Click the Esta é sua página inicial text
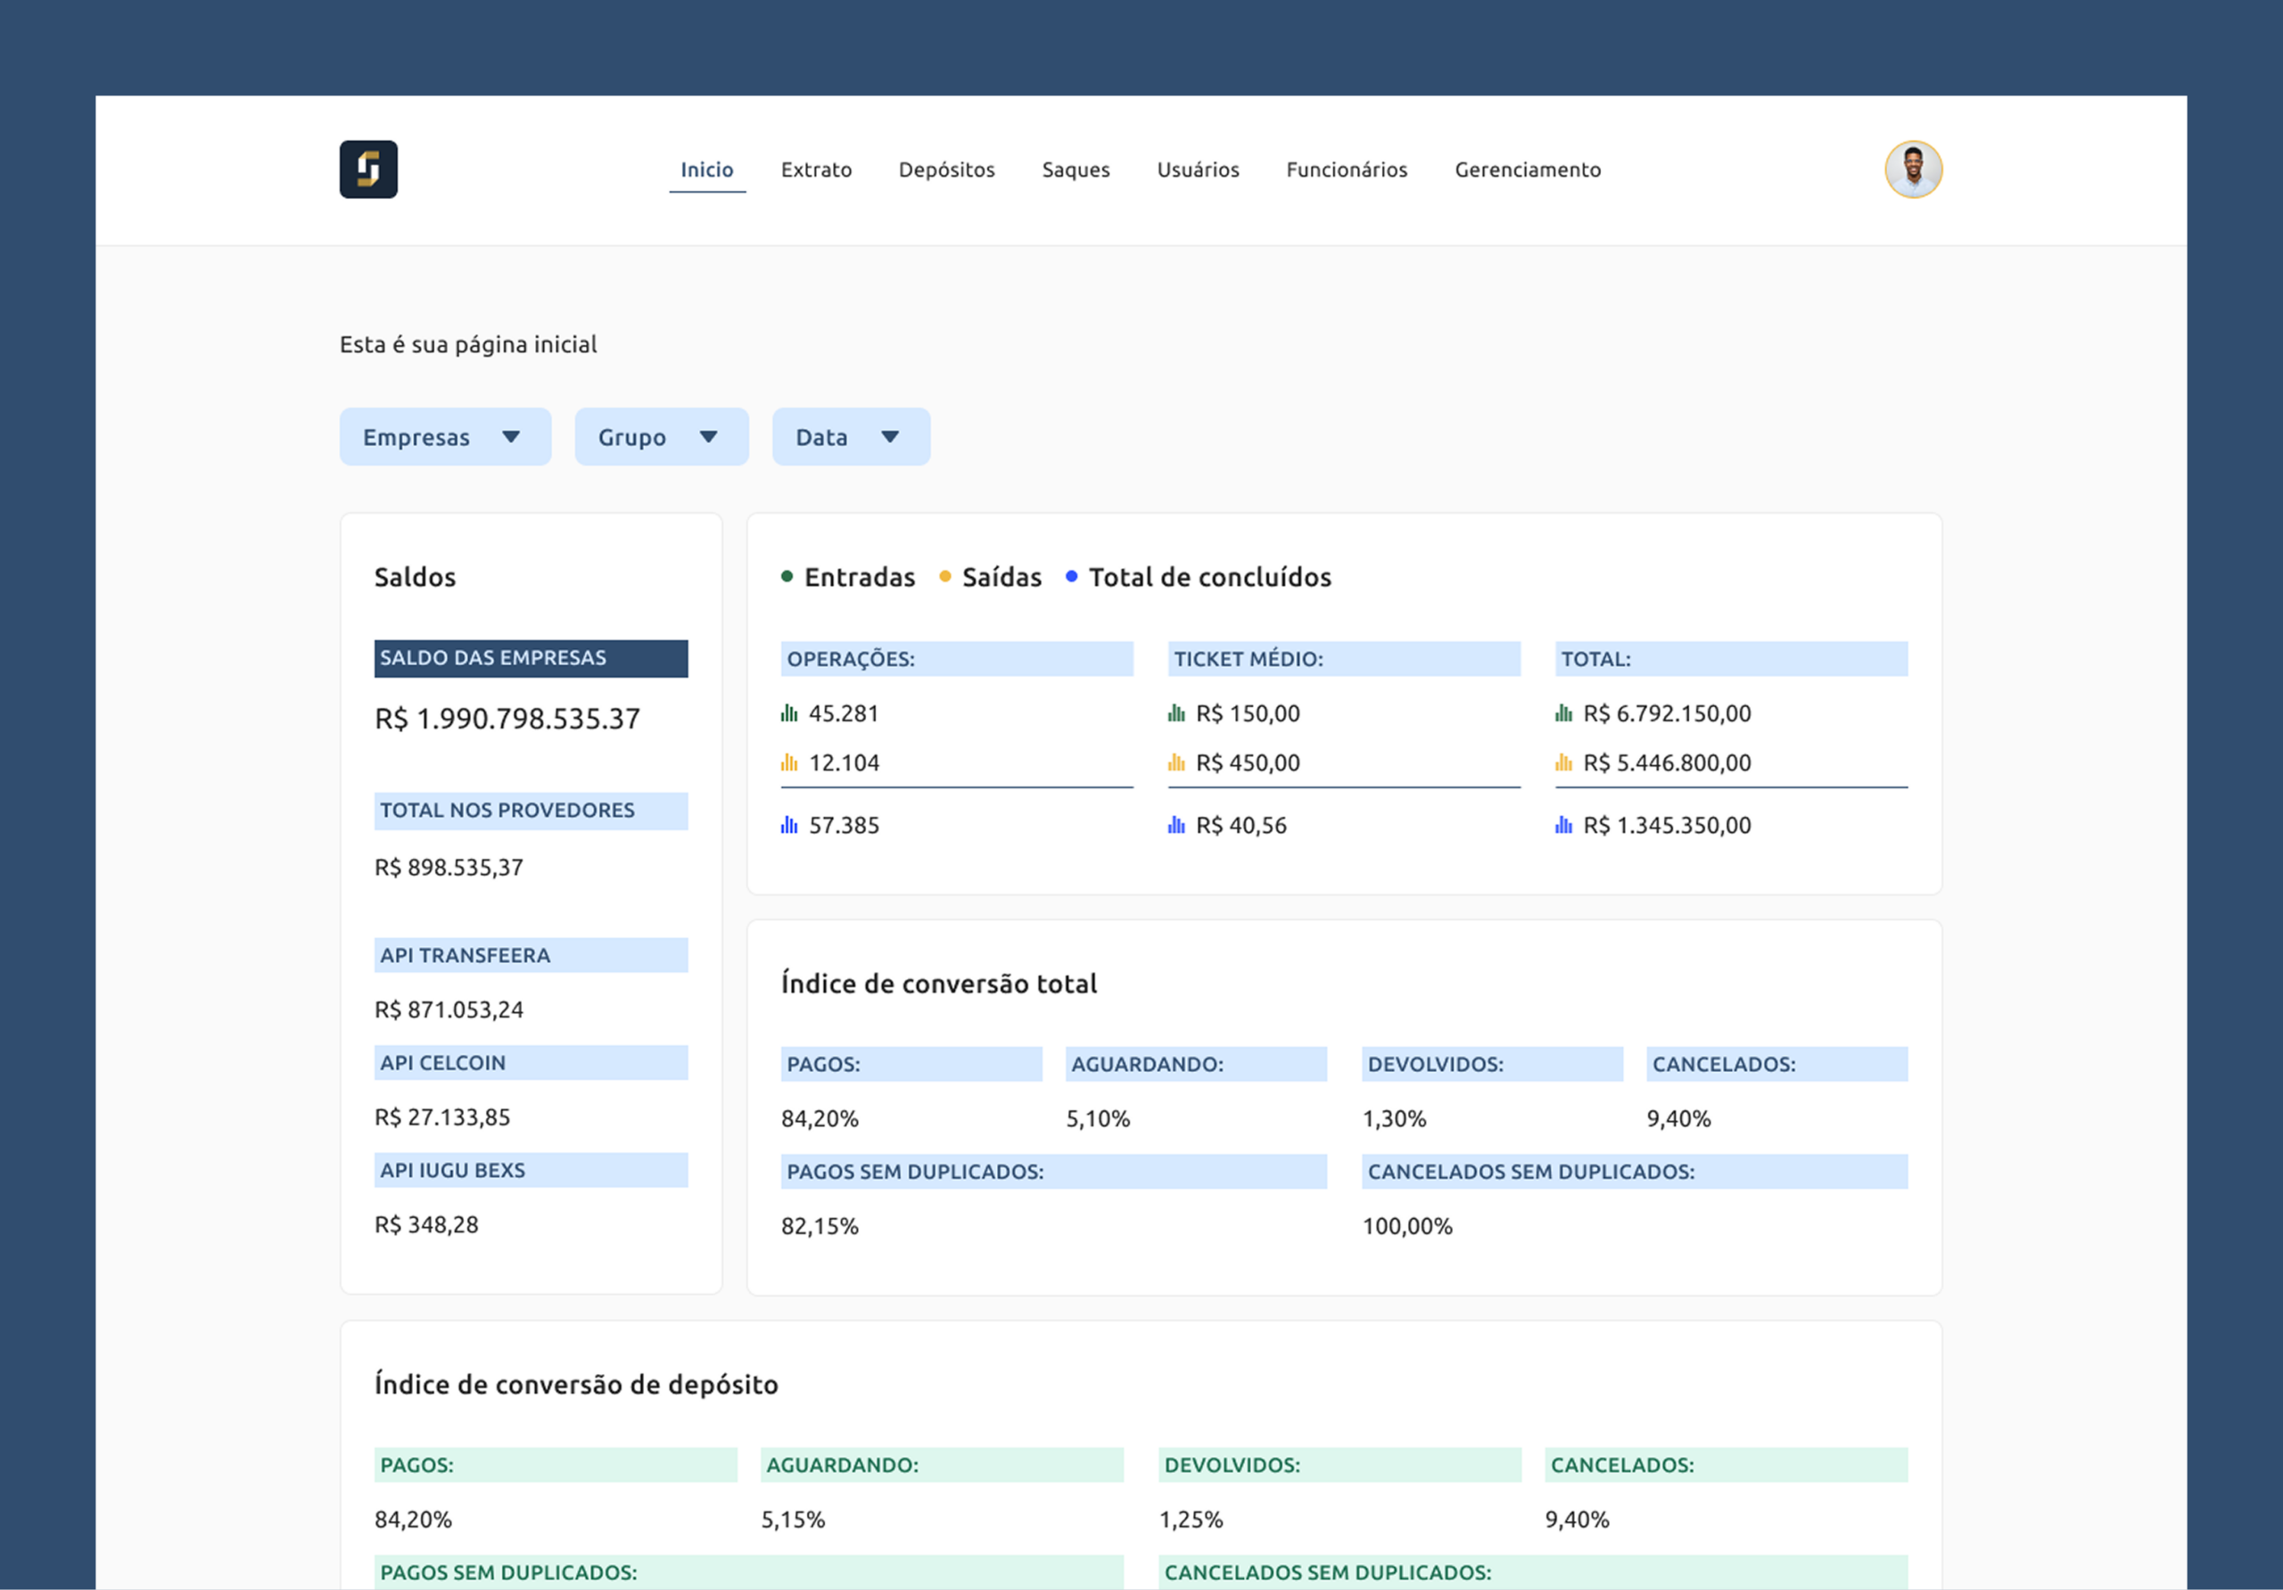 click(x=468, y=344)
